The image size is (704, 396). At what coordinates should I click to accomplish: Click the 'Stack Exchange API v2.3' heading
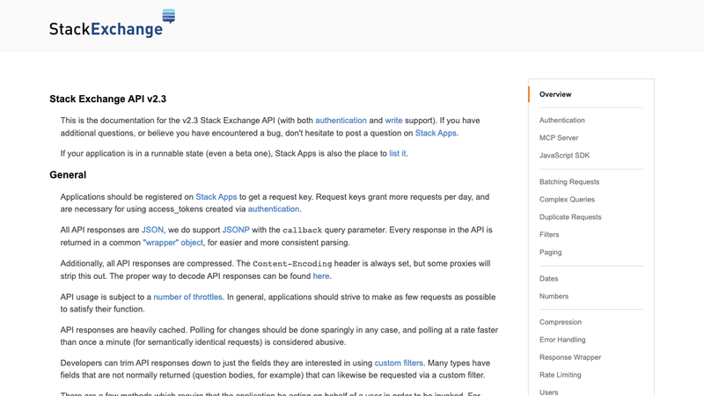point(107,99)
